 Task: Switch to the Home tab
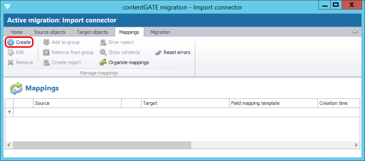click(17, 32)
